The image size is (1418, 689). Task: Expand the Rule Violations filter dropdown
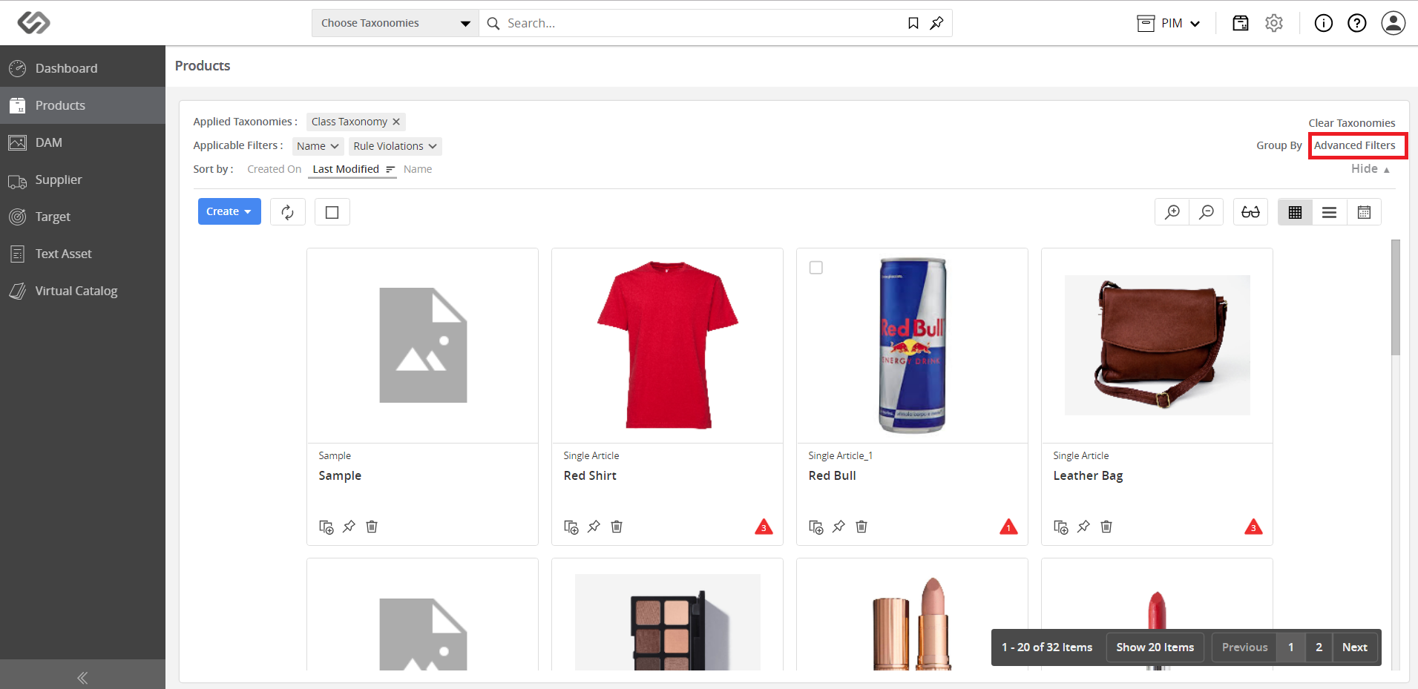(x=395, y=146)
